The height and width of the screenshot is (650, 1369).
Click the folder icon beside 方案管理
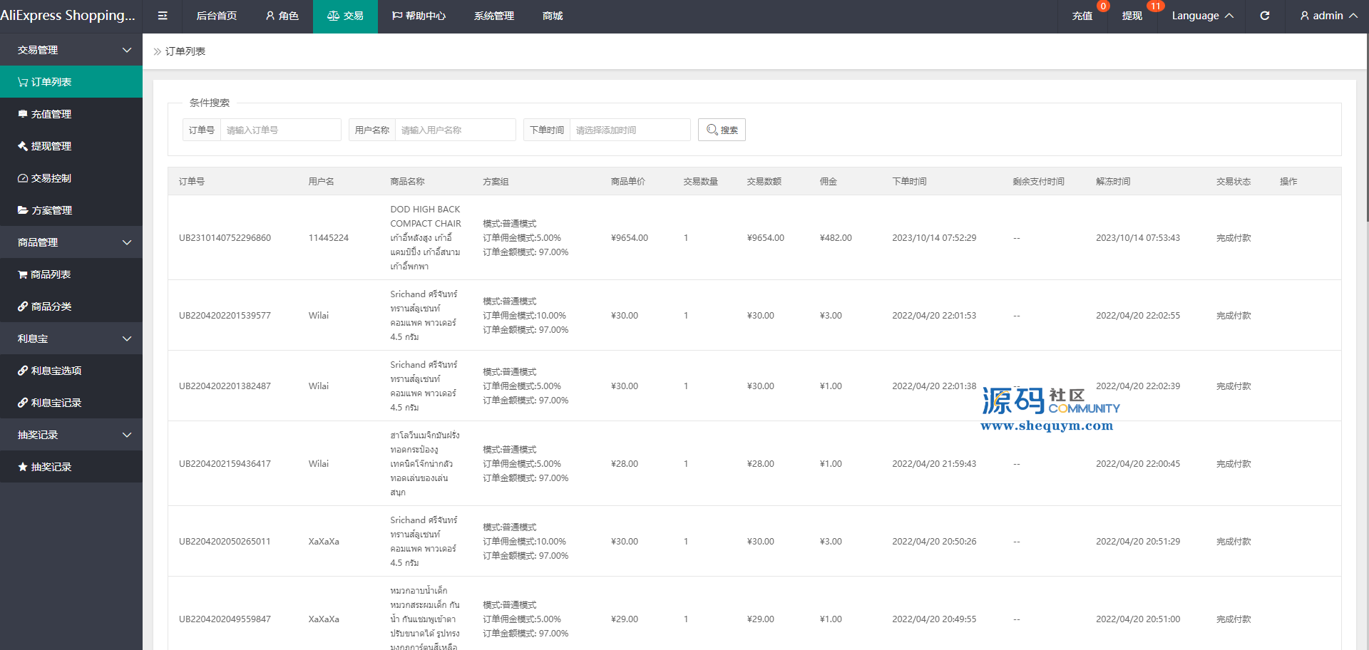click(x=23, y=210)
